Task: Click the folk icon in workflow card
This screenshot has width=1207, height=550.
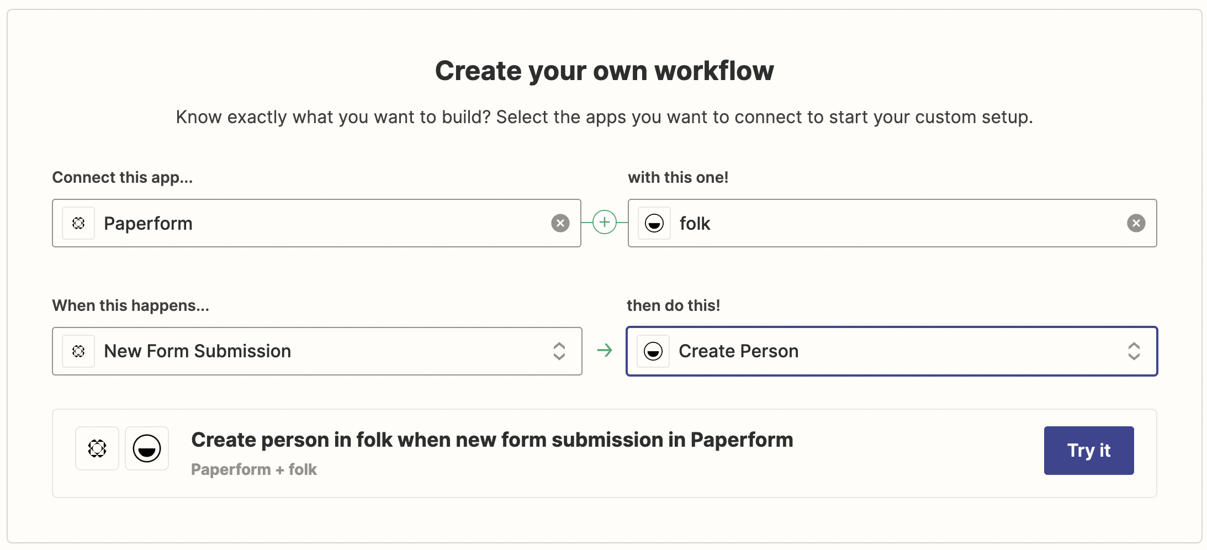Action: tap(147, 448)
